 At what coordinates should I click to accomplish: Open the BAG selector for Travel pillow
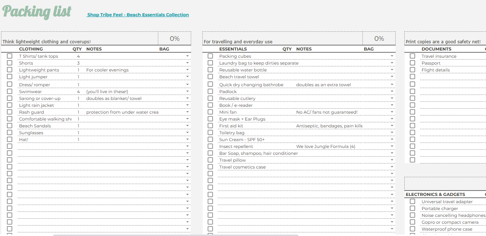(392, 160)
